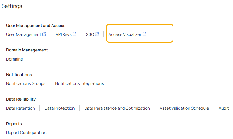This screenshot has height=139, width=233.
Task: Select the Data Protection link
Action: tap(60, 108)
